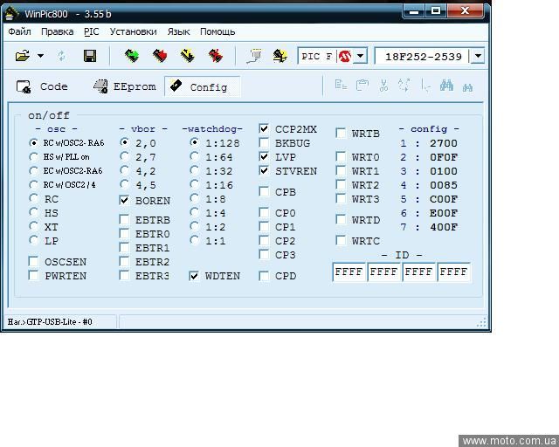Maximize the WinPic800 window

436,10
